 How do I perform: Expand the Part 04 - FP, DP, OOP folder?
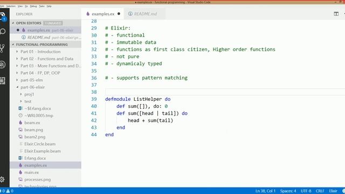click(17, 73)
